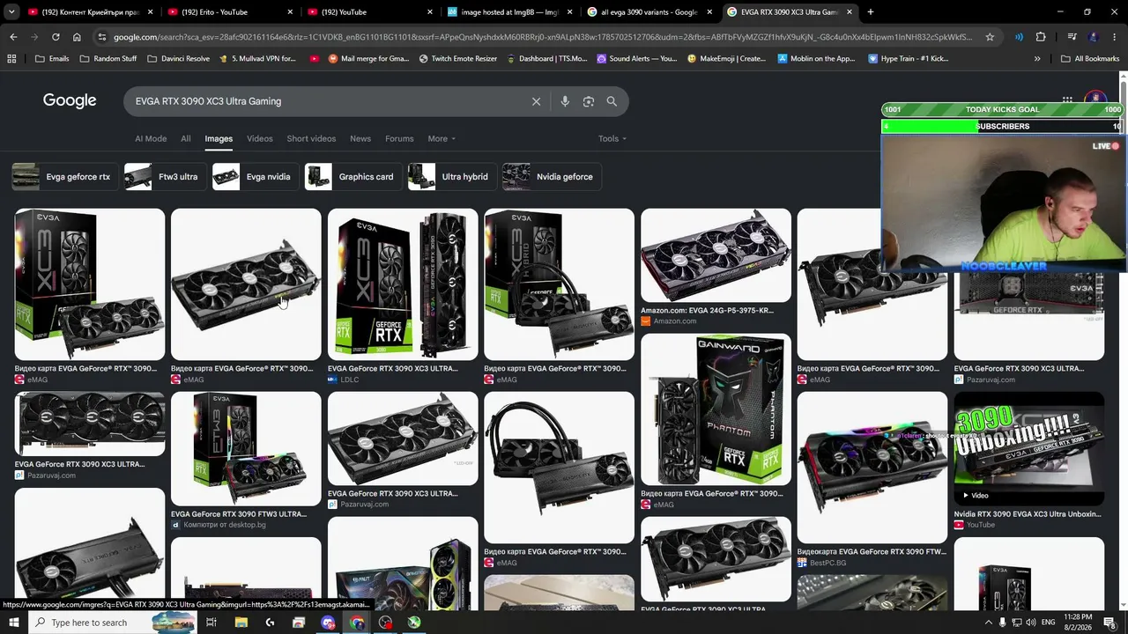Screen dimensions: 1128x634
Task: Reload the current page
Action: pos(56,37)
